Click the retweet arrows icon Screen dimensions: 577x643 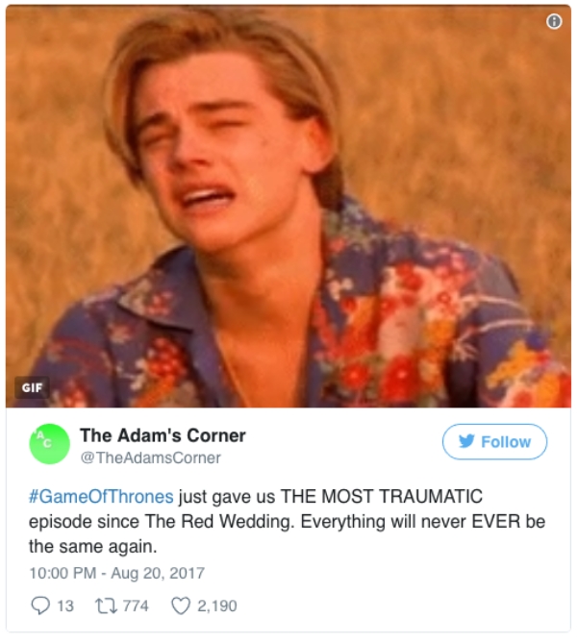click(x=107, y=606)
